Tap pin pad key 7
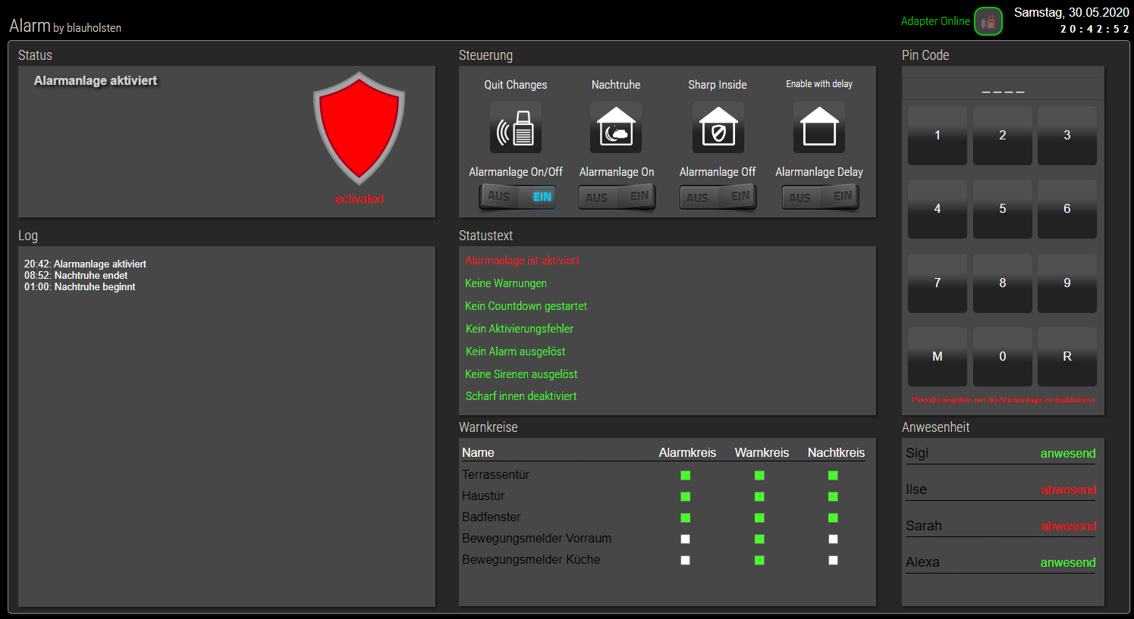 (938, 283)
